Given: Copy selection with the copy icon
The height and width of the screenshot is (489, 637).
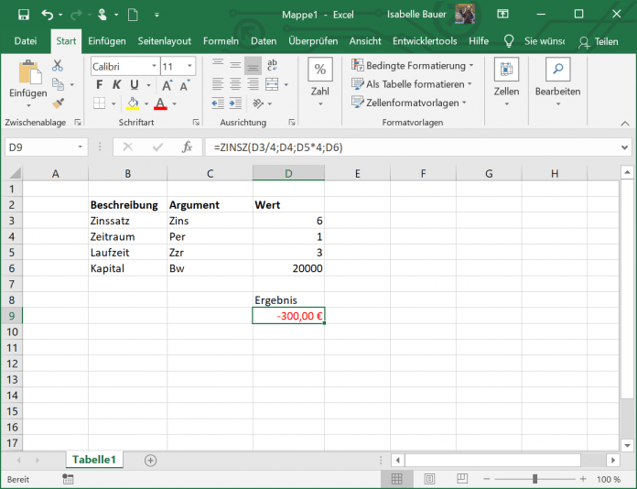Looking at the screenshot, I should [58, 84].
